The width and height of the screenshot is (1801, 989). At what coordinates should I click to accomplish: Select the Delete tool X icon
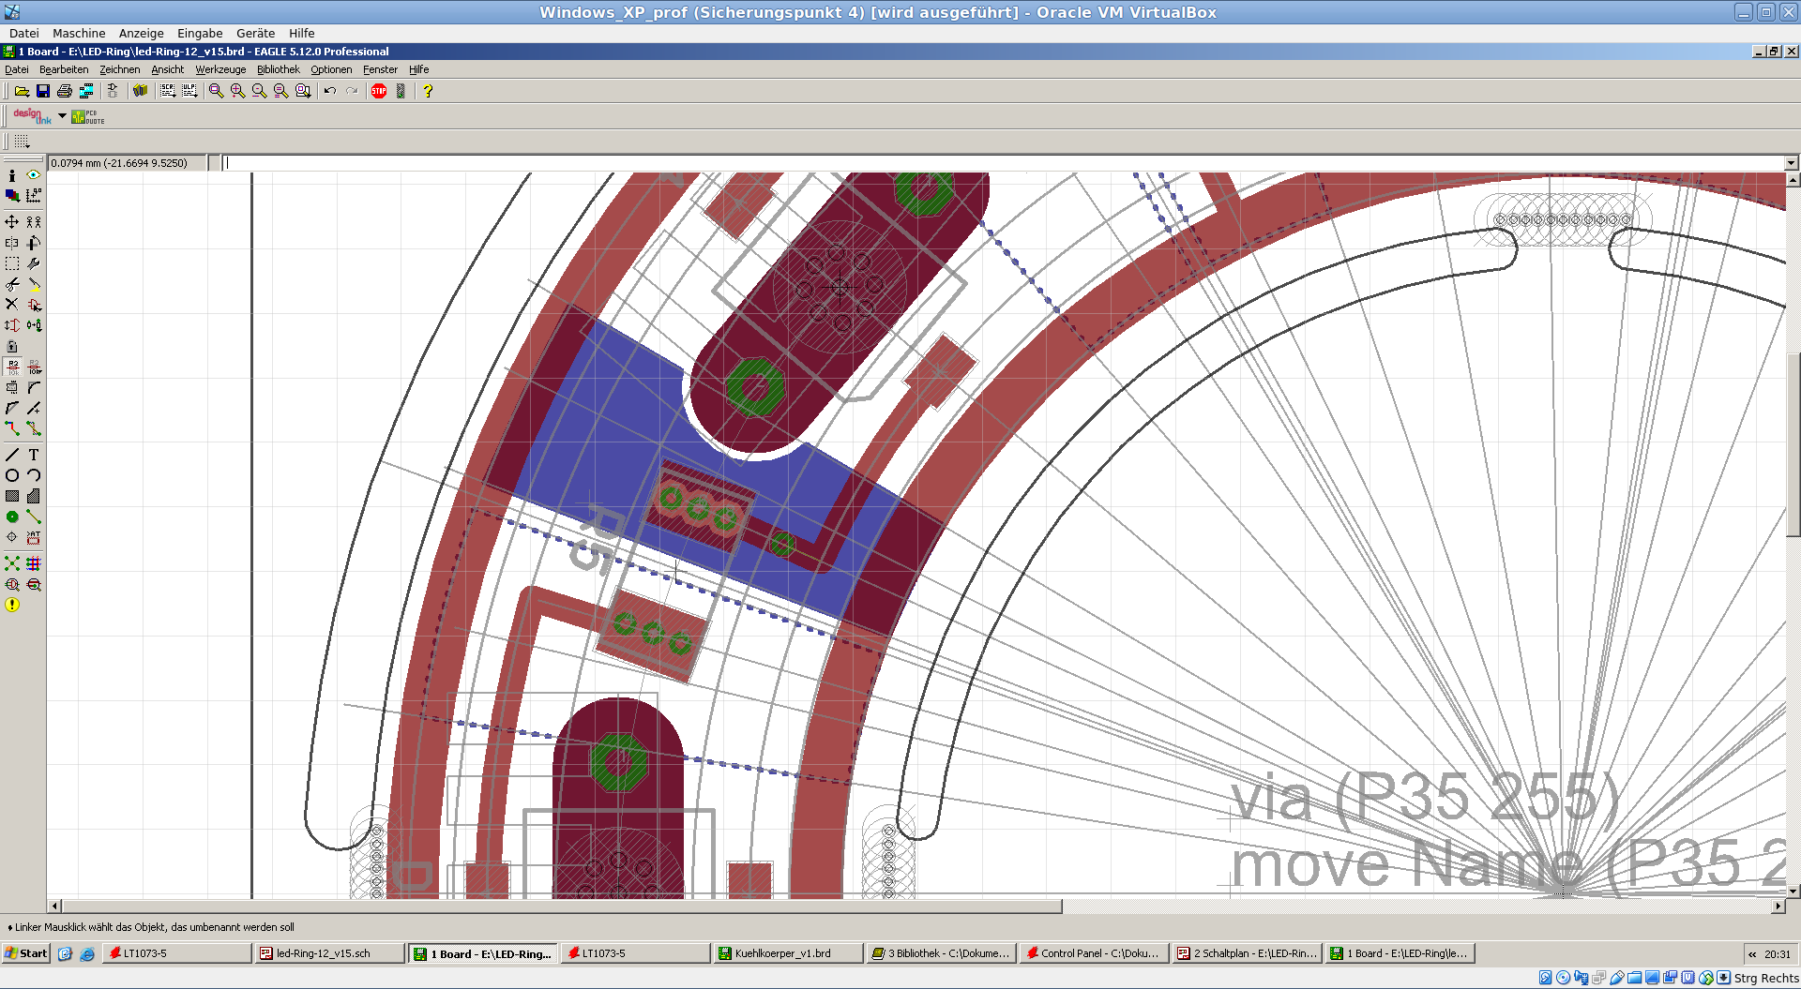[12, 305]
